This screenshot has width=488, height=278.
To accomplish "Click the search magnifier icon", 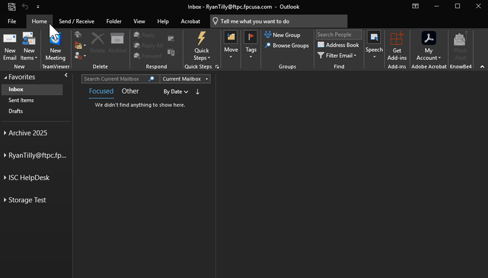I will pyautogui.click(x=151, y=79).
